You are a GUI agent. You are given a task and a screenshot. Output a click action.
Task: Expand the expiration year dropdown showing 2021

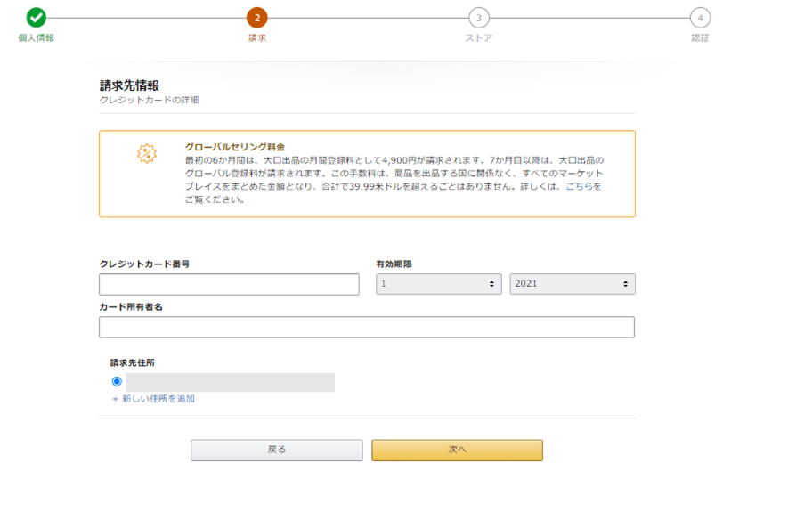[x=572, y=284]
